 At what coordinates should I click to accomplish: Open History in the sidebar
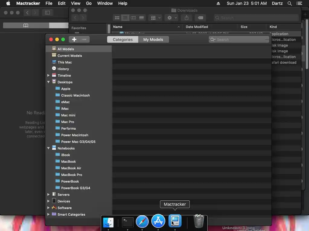79,69
